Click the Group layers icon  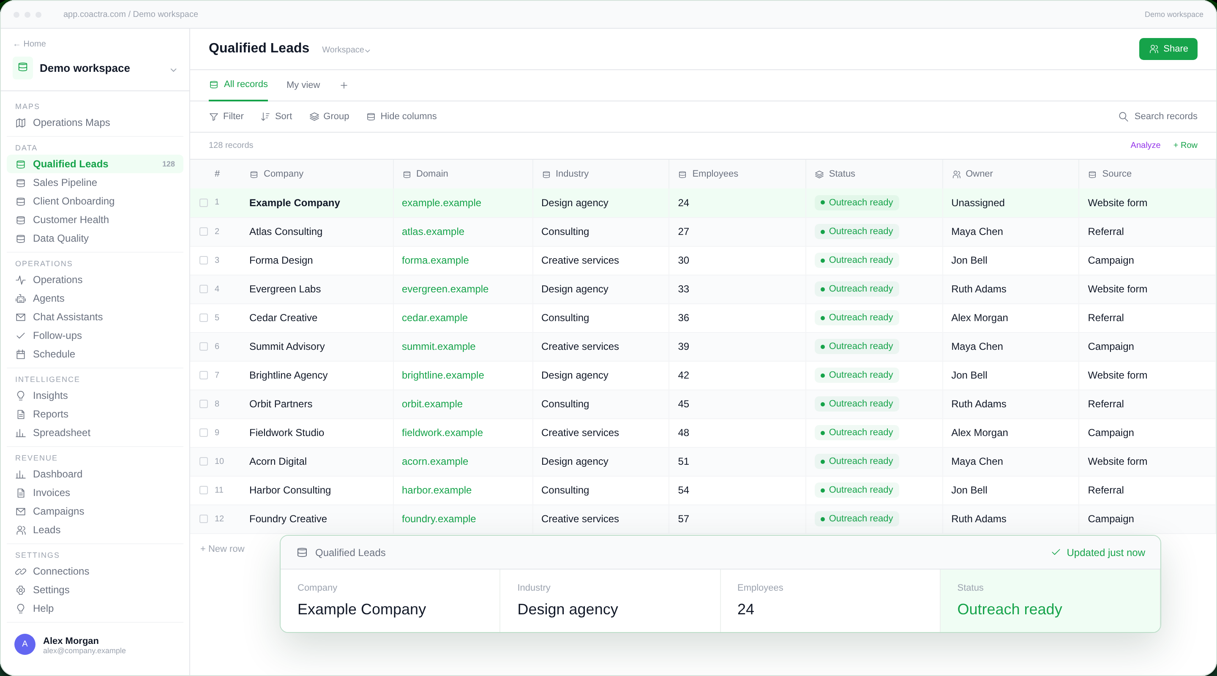tap(314, 117)
